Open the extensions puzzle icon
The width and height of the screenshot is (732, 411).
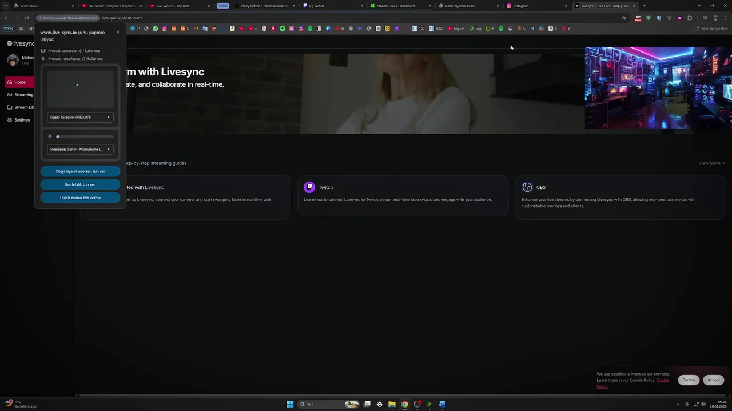(690, 18)
